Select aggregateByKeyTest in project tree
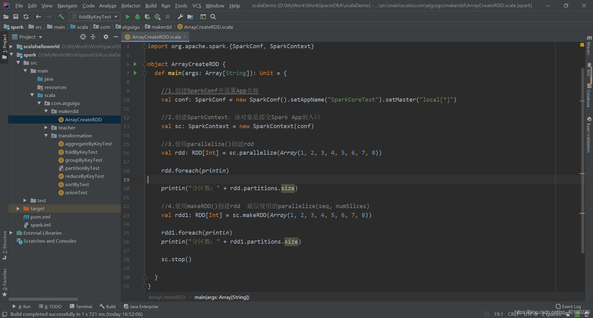The width and height of the screenshot is (593, 318). (88, 144)
